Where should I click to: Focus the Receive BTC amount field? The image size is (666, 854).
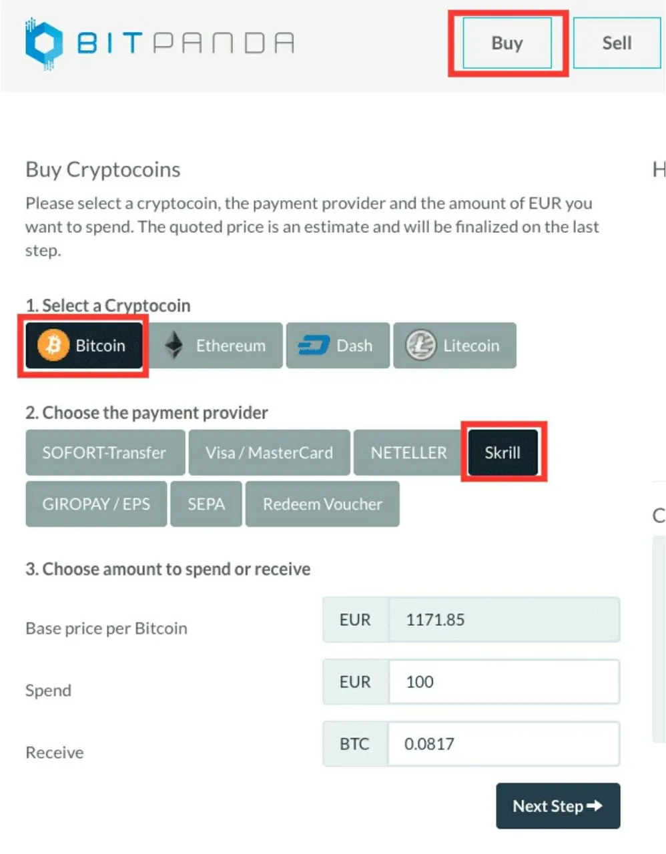504,744
